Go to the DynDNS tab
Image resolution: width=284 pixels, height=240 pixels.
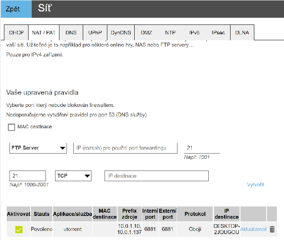121,33
